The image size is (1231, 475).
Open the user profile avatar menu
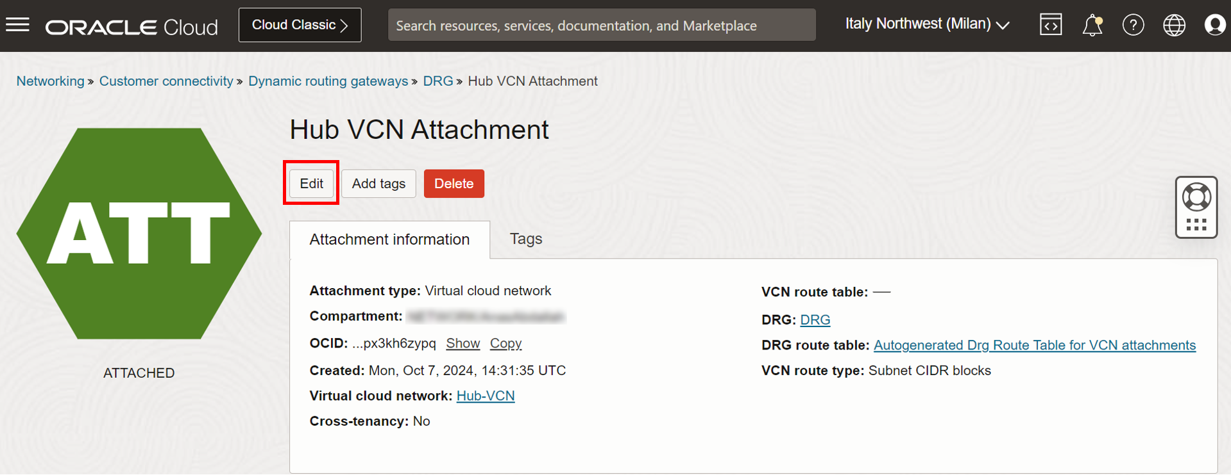click(x=1215, y=25)
